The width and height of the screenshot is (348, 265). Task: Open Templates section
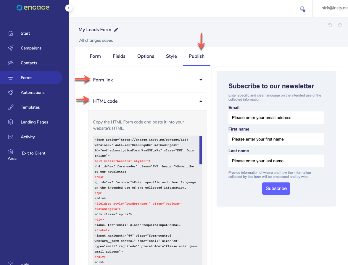point(30,107)
